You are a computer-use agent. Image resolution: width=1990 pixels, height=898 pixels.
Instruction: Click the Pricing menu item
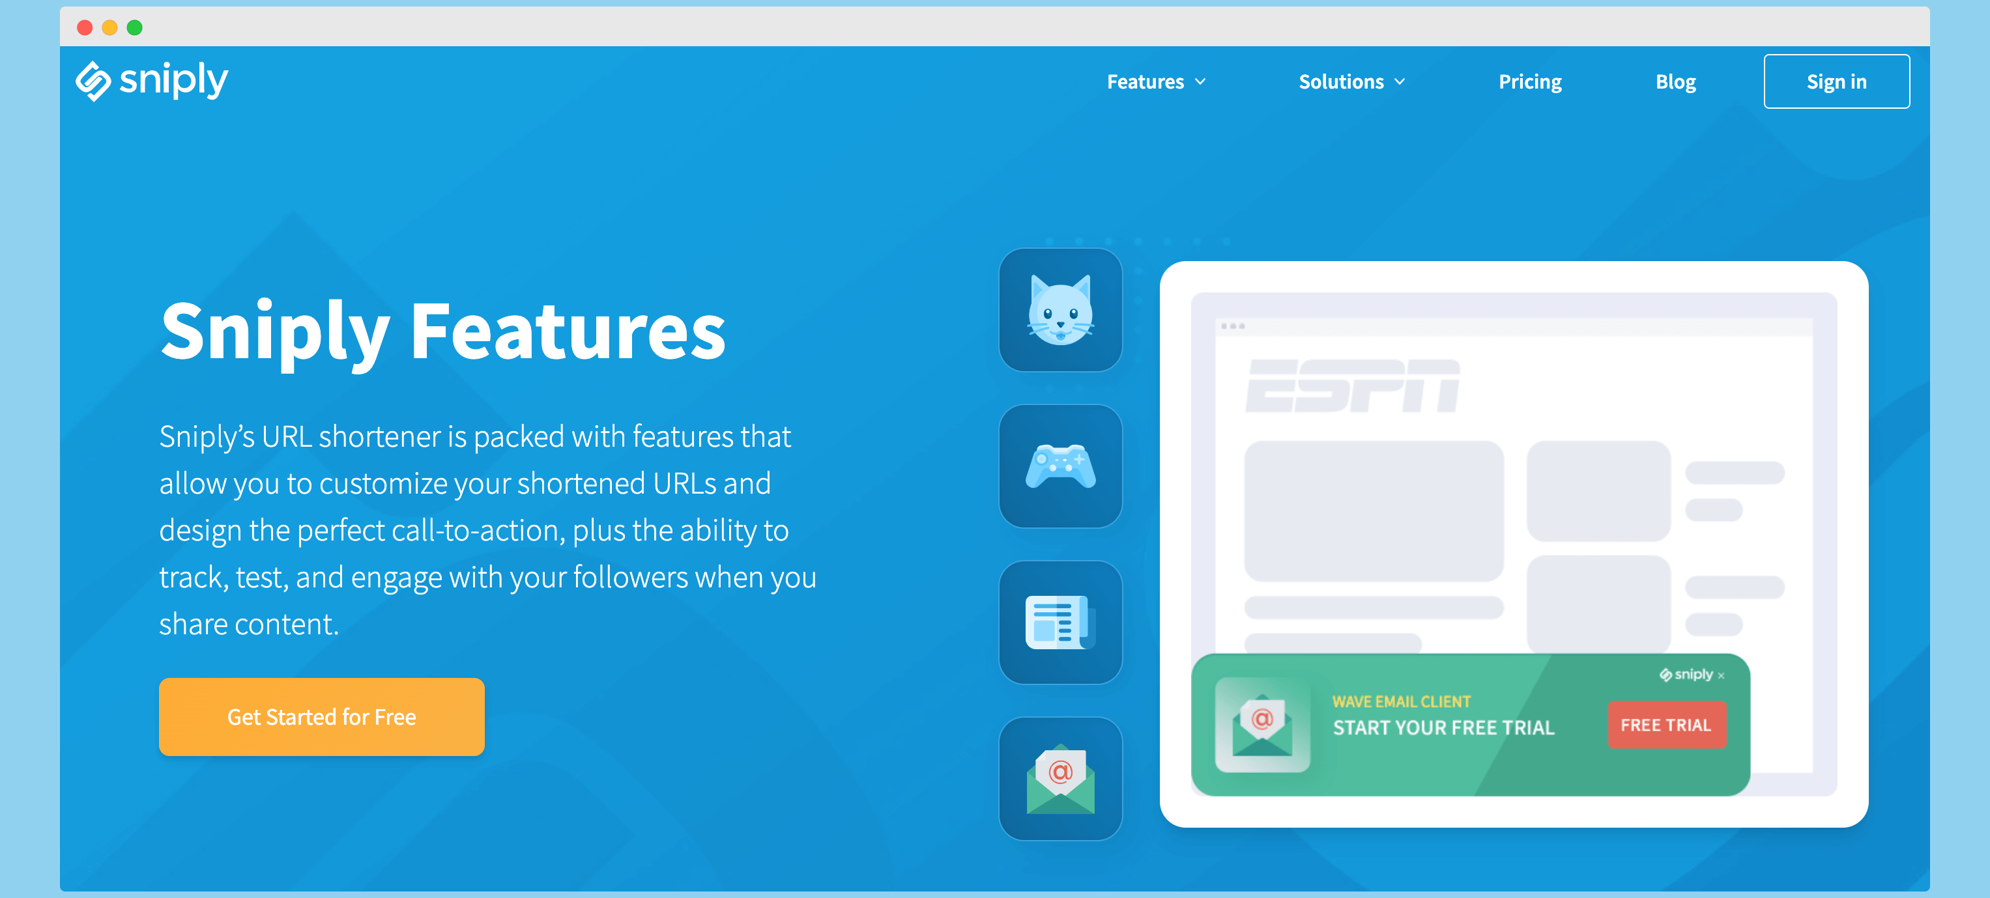[1529, 80]
